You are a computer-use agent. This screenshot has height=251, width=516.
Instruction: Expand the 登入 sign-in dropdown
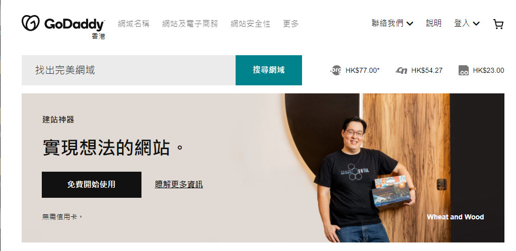click(x=467, y=23)
